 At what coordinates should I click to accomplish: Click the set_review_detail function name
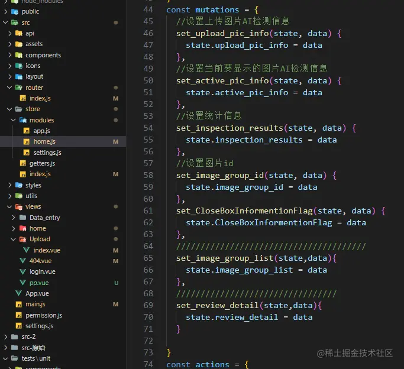pos(218,306)
